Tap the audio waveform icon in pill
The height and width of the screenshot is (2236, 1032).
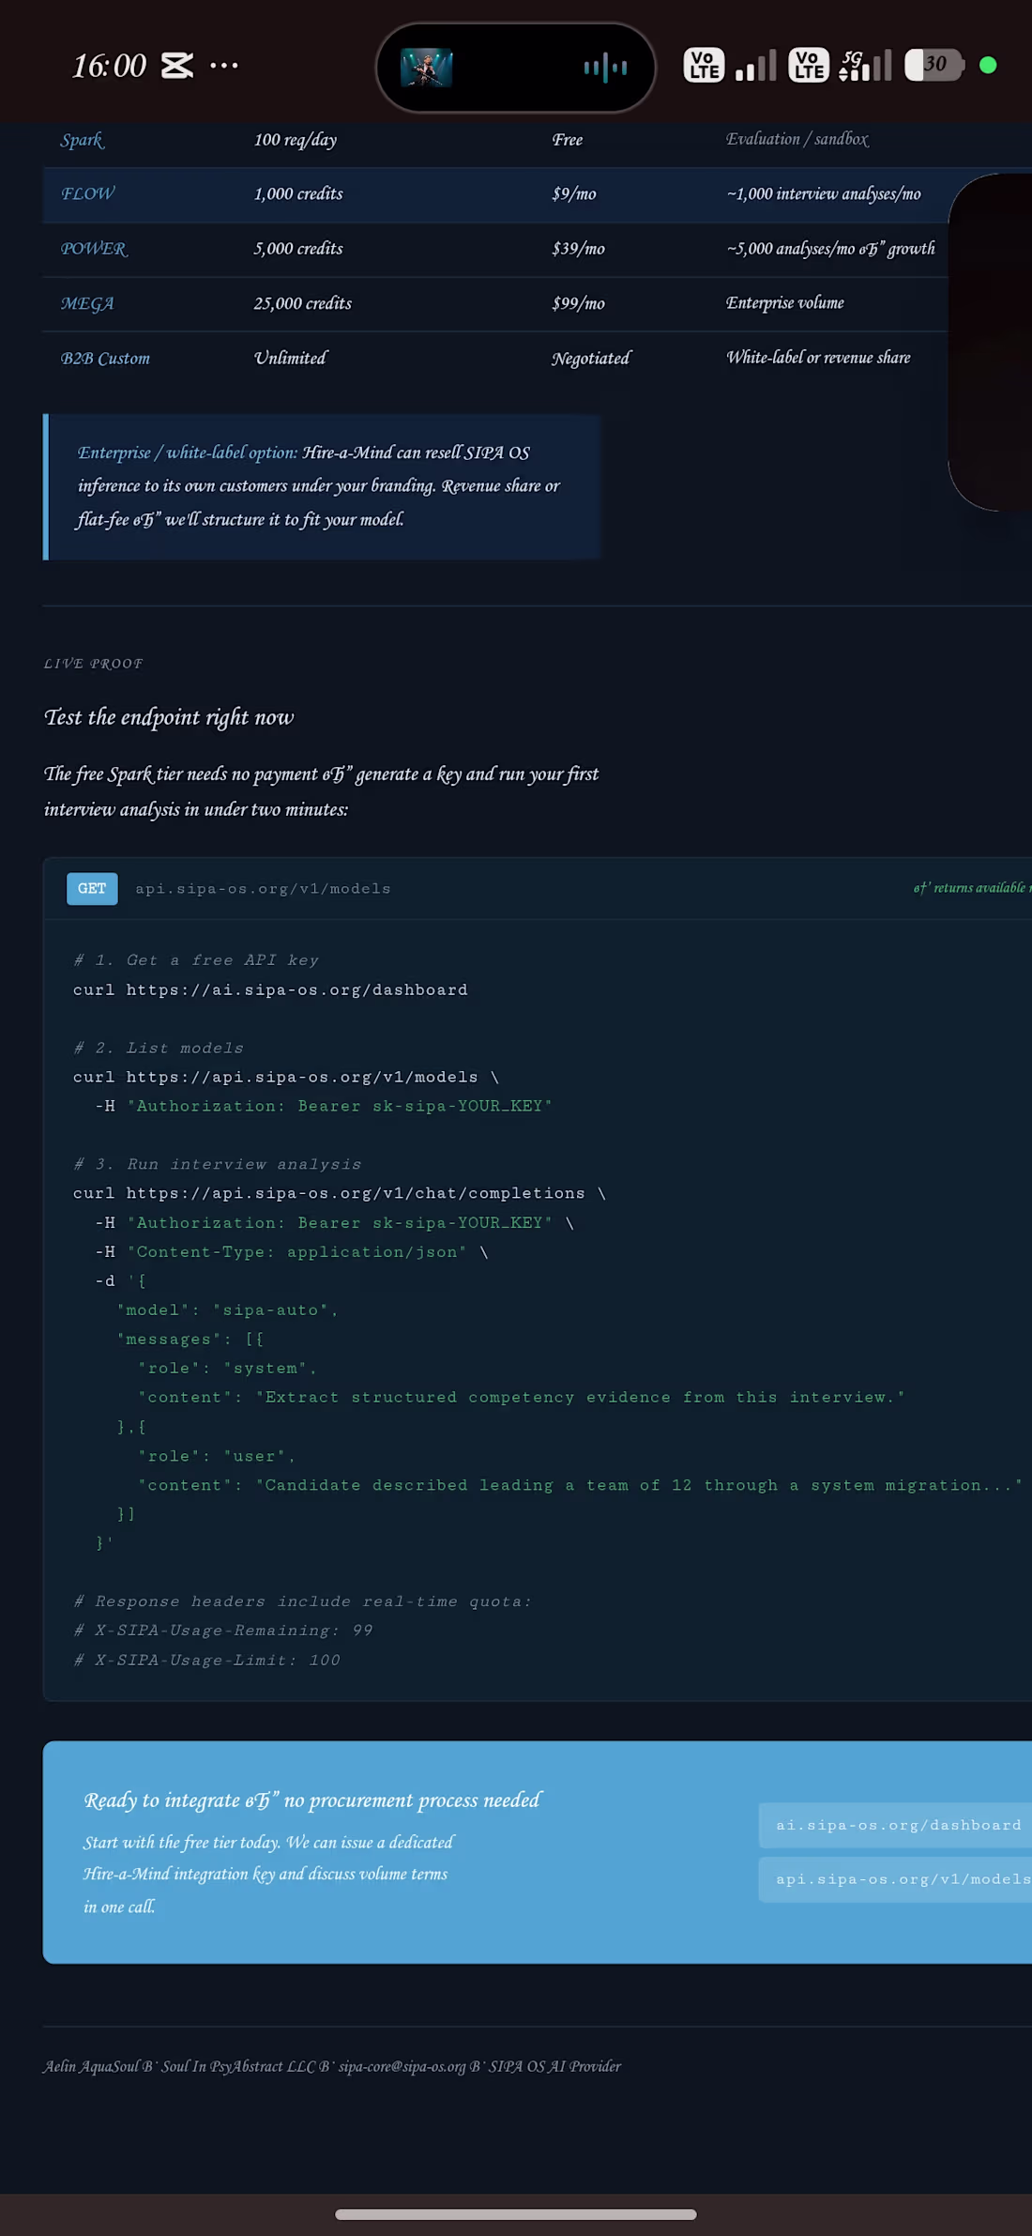(605, 68)
